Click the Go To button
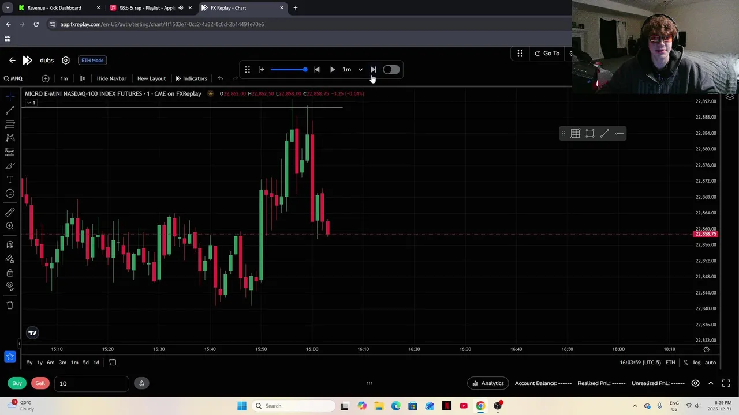This screenshot has width=739, height=415. click(547, 54)
